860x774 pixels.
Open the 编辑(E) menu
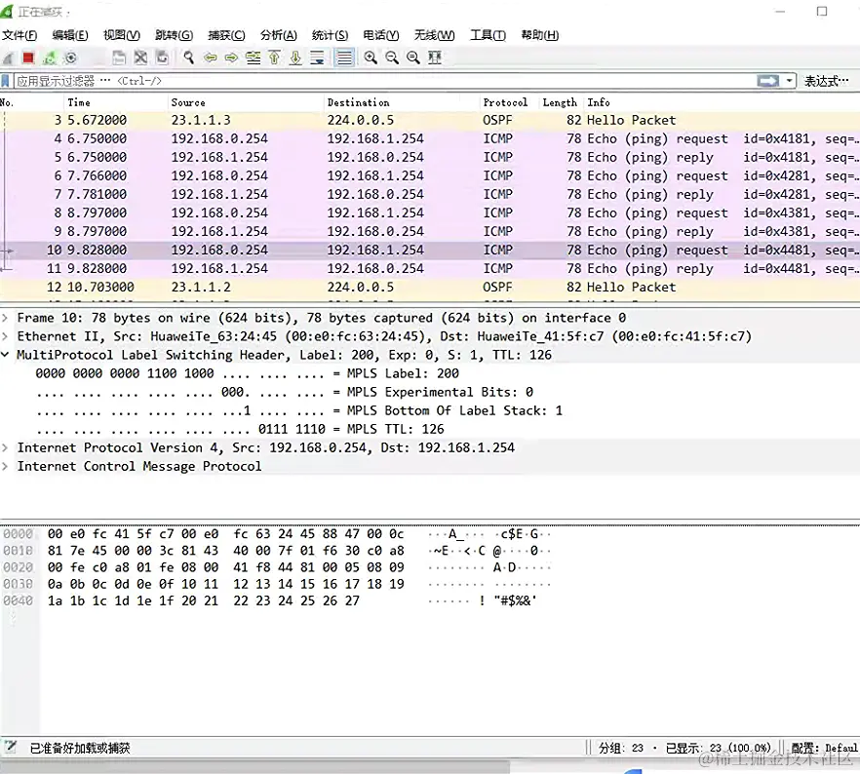pyautogui.click(x=70, y=35)
